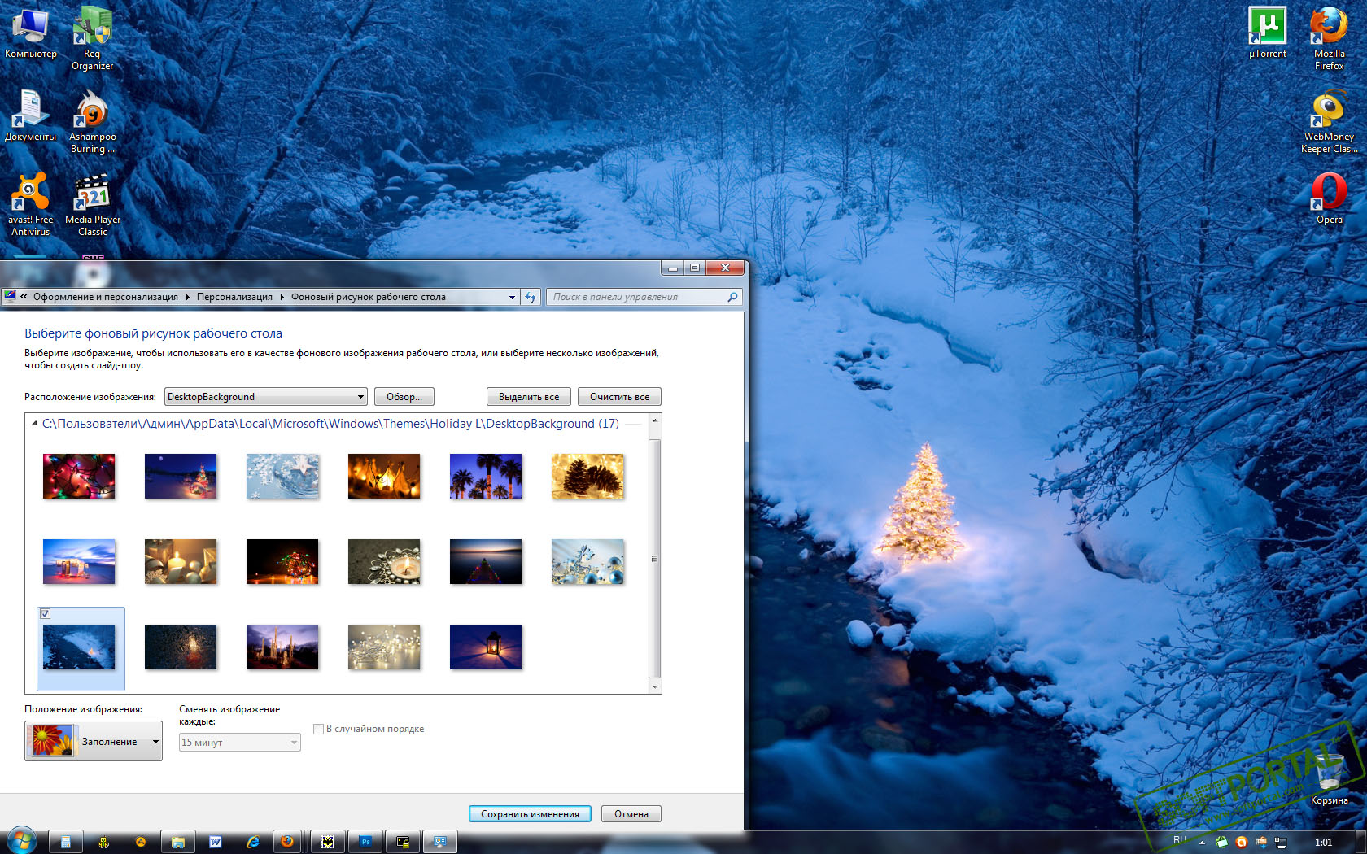1367x854 pixels.
Task: Select the orange glowing houses wallpaper thumbnail
Action: tap(384, 476)
